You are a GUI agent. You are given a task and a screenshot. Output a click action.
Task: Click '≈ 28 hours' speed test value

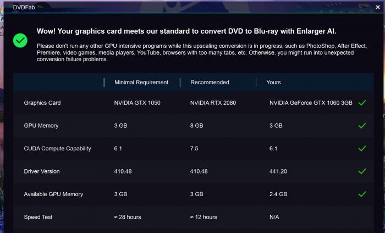click(128, 217)
